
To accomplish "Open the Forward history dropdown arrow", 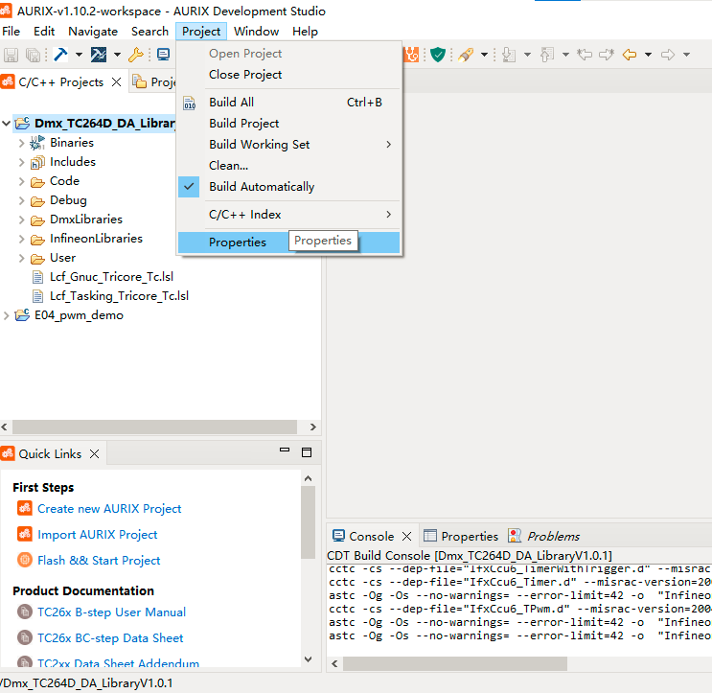I will [x=686, y=55].
